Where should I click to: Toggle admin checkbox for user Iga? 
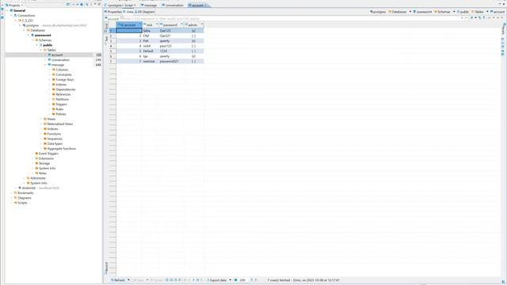pyautogui.click(x=193, y=56)
